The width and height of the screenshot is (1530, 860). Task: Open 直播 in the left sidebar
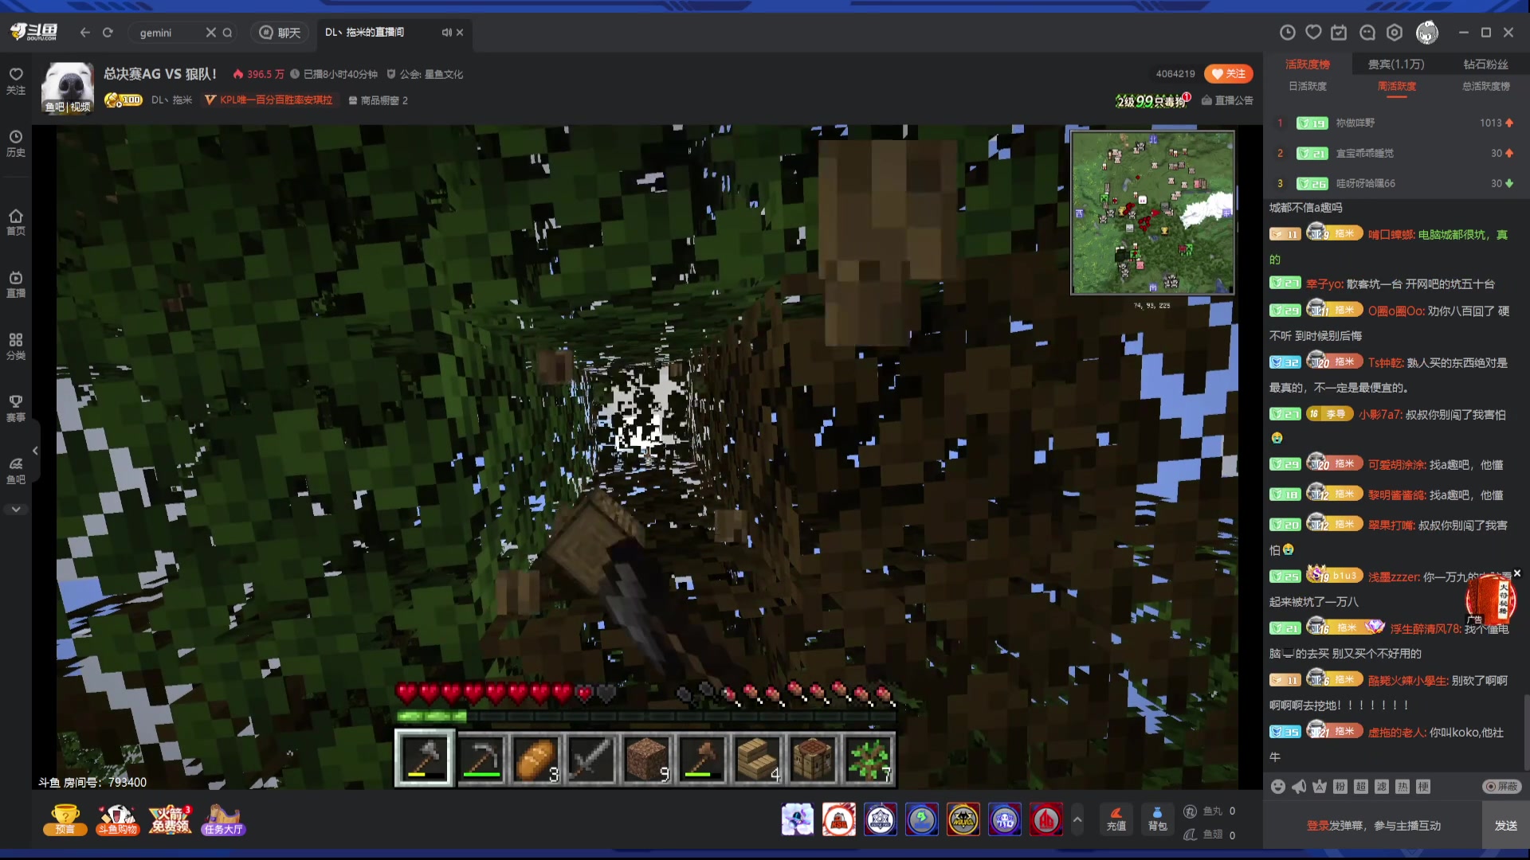(x=16, y=284)
